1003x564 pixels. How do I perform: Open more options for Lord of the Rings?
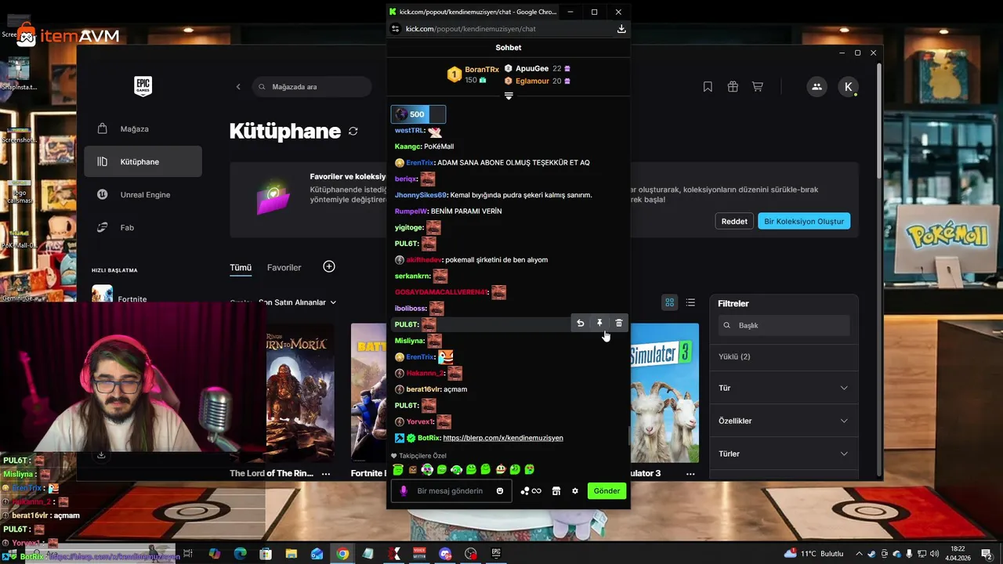(x=326, y=473)
